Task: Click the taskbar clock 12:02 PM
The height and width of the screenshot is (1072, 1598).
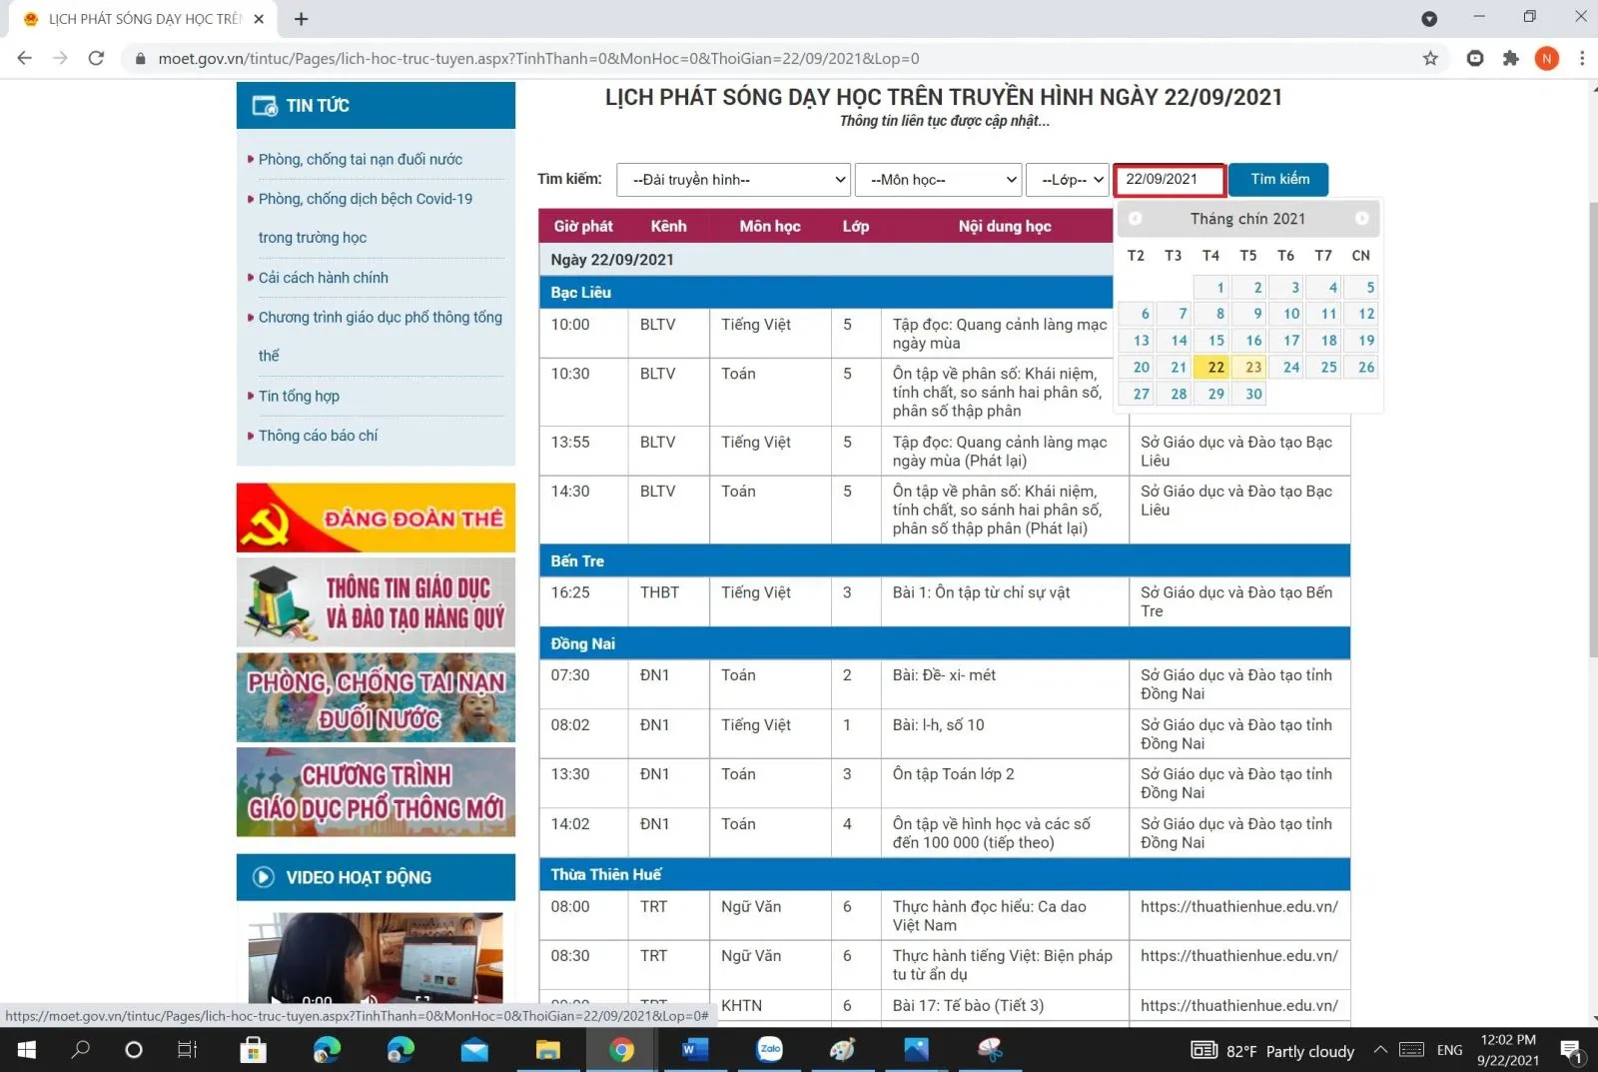Action: 1508,1050
